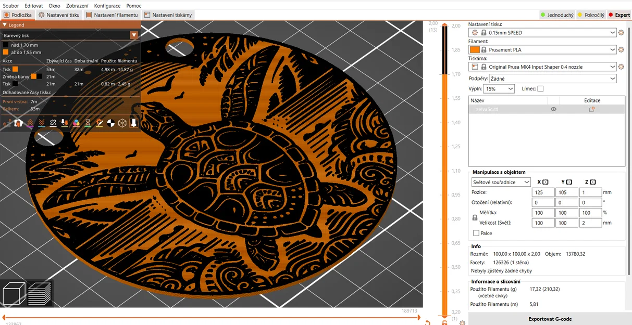The height and width of the screenshot is (325, 632).
Task: Click horizontal moves slider at bottom
Action: [x=210, y=317]
